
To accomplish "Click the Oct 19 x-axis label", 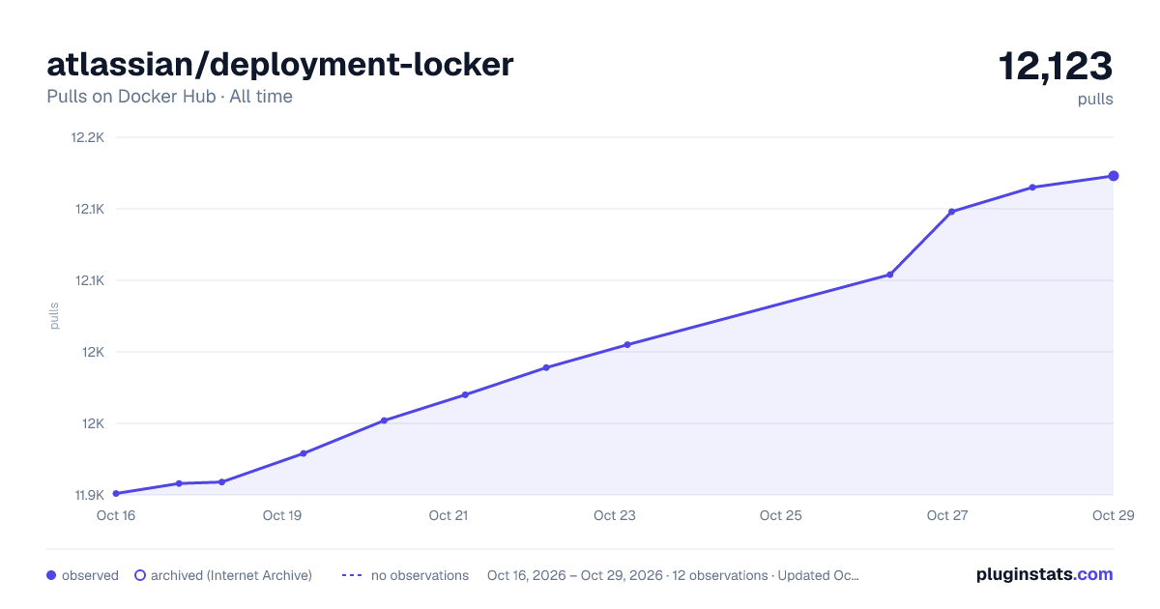I will click(282, 515).
